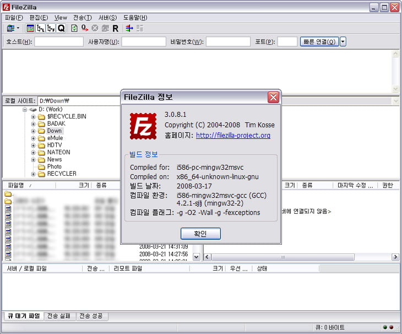402x334 pixels.
Task: Open the Site Manager icon
Action: [x=10, y=28]
